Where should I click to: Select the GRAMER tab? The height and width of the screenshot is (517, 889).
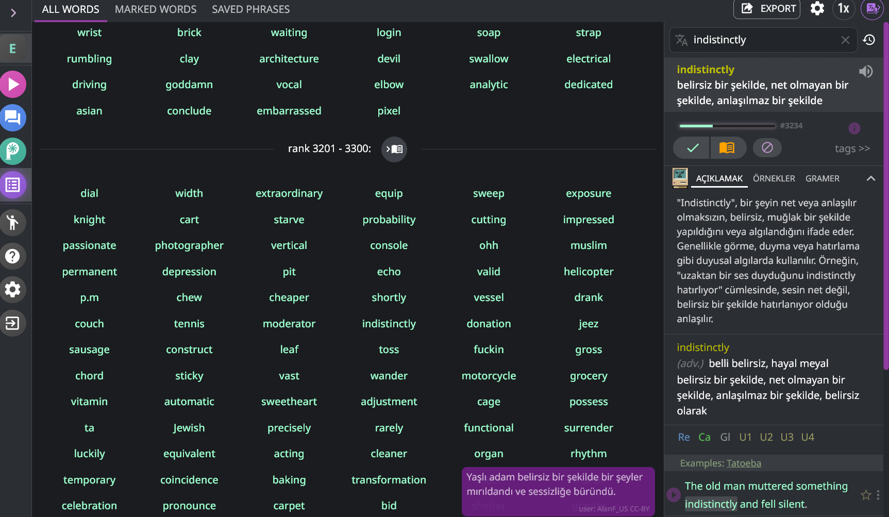point(823,178)
